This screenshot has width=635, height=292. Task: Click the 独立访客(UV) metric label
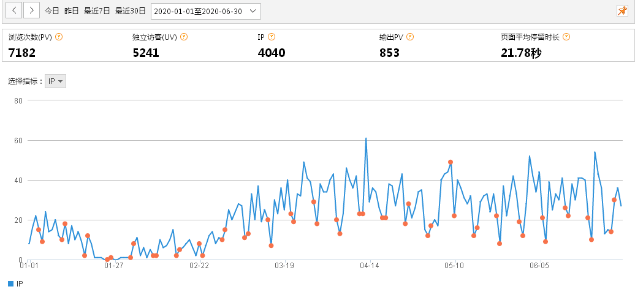(154, 37)
